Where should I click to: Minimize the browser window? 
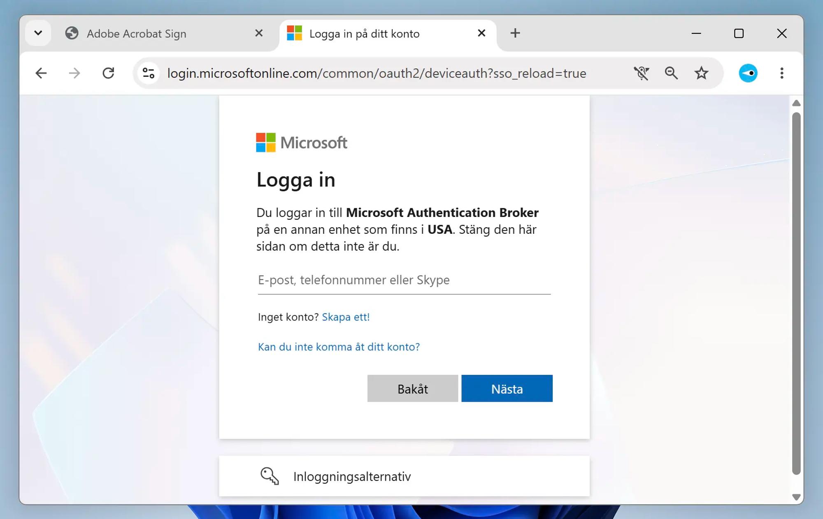click(696, 33)
